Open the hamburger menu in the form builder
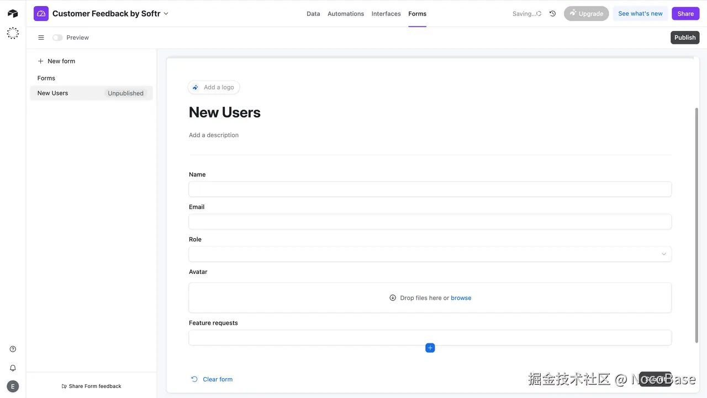 click(x=41, y=37)
